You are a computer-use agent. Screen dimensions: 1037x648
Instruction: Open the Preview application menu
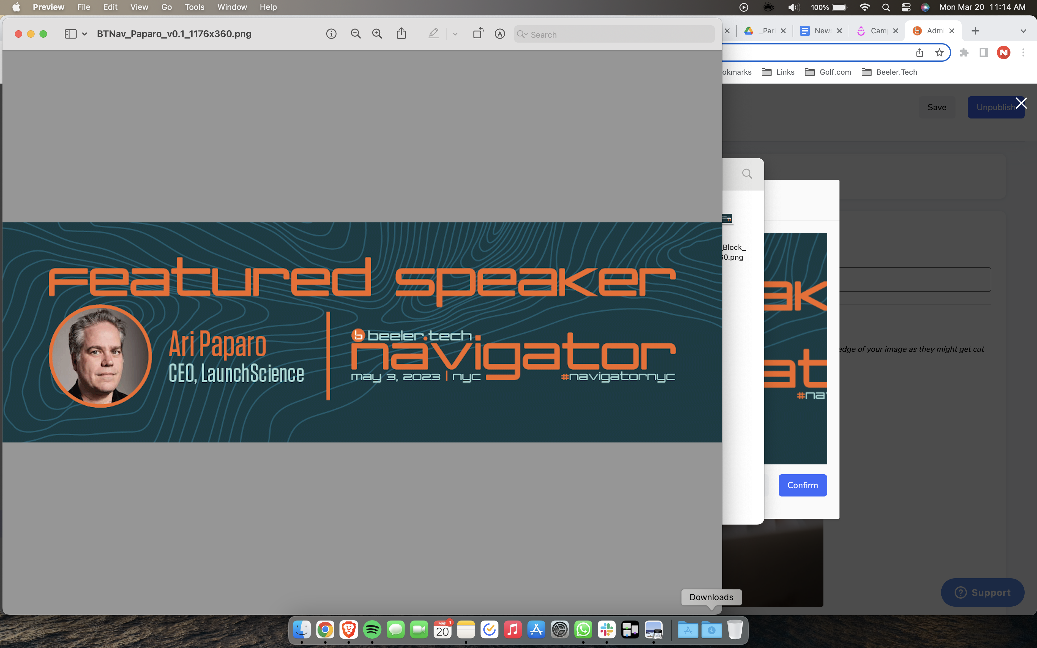(48, 7)
